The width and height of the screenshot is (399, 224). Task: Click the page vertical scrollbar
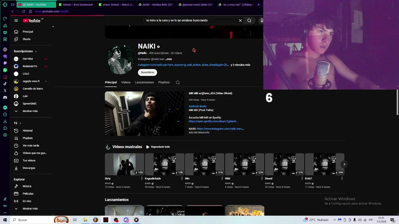coord(397,103)
